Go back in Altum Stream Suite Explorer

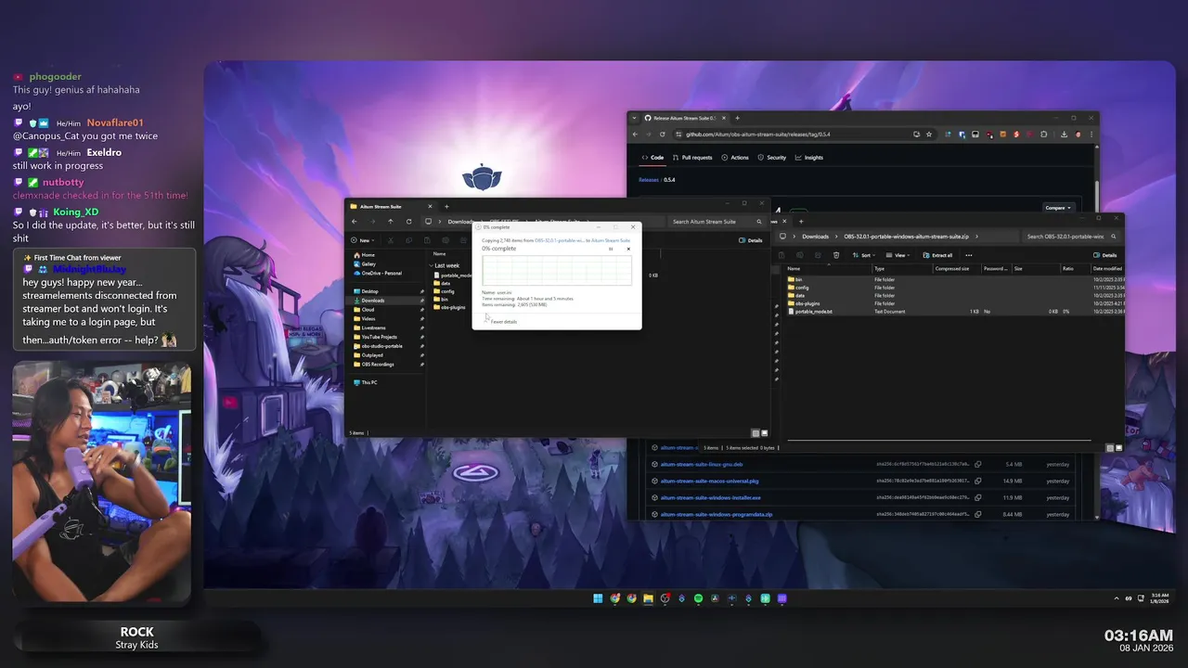[354, 222]
